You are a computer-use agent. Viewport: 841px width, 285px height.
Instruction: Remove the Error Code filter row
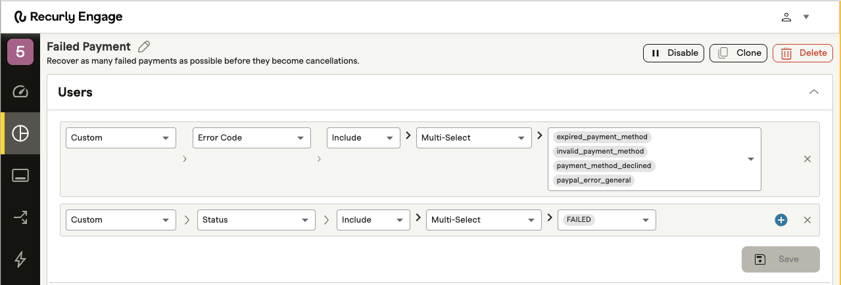[807, 159]
